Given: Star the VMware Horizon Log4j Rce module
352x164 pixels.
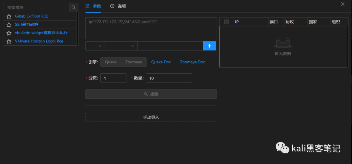Looking at the screenshot, I should point(9,42).
